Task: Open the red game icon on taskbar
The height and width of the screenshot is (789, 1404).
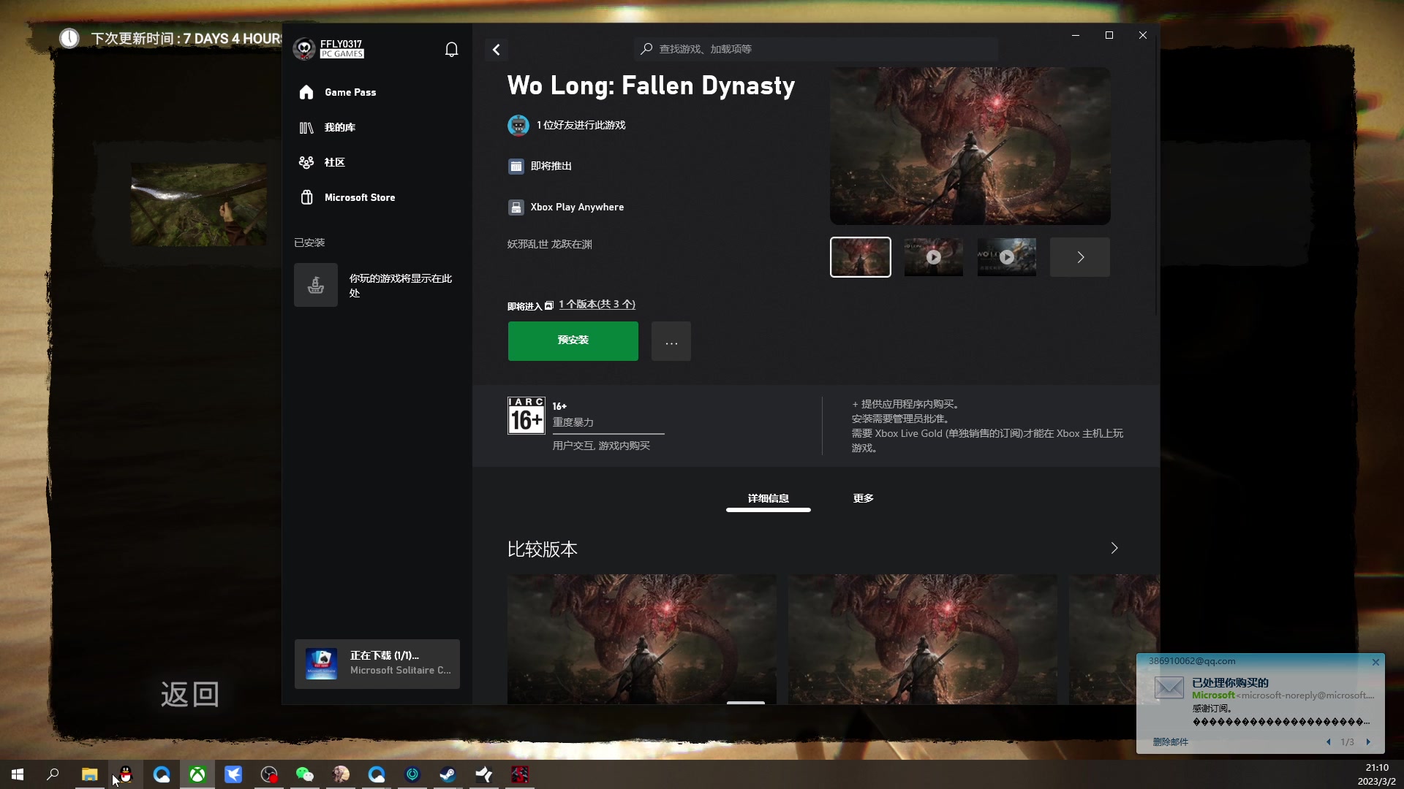Action: 520,774
